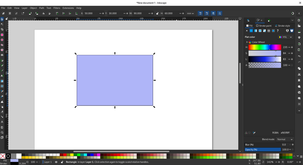Toggle Layer 1 visibility eye icon
Screen dimensions: 303x165
point(56,162)
